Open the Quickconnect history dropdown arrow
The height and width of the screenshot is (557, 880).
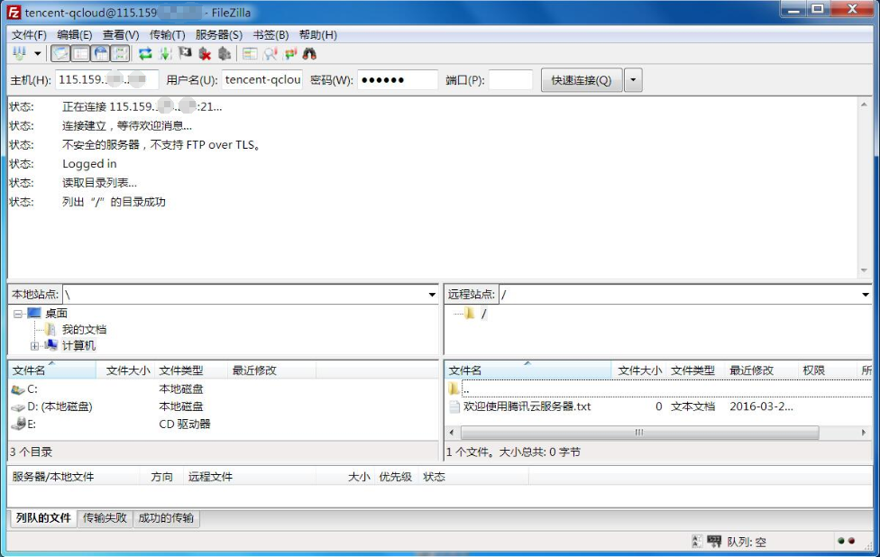[633, 80]
